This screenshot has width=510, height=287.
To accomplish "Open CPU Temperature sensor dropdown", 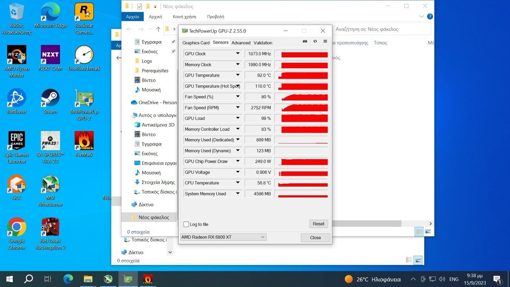I will (238, 183).
